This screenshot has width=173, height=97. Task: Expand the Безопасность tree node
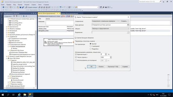pyautogui.click(x=6, y=27)
